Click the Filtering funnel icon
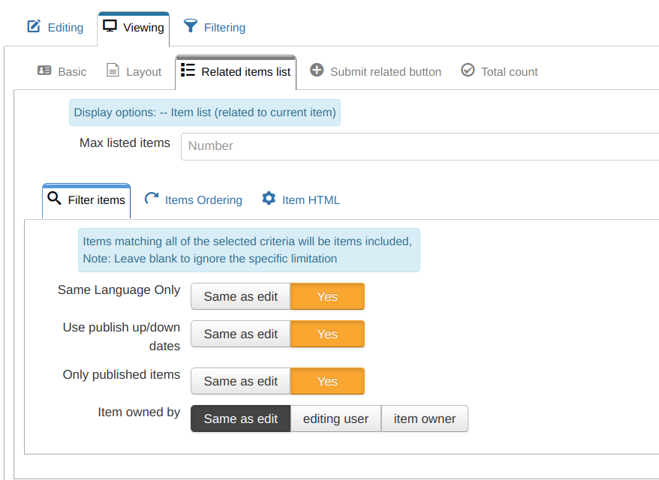The width and height of the screenshot is (659, 480). click(191, 25)
